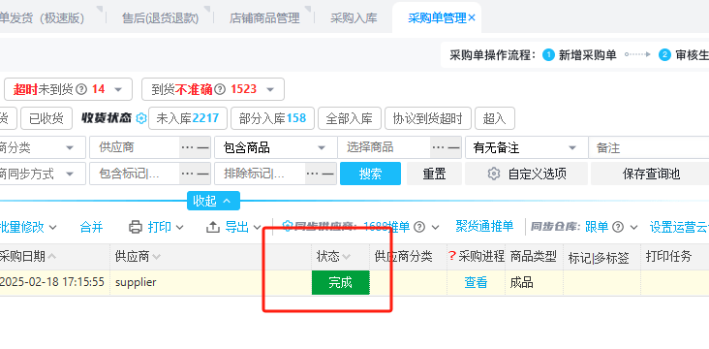Click the blue 搜索 button
This screenshot has width=709, height=349.
370,174
